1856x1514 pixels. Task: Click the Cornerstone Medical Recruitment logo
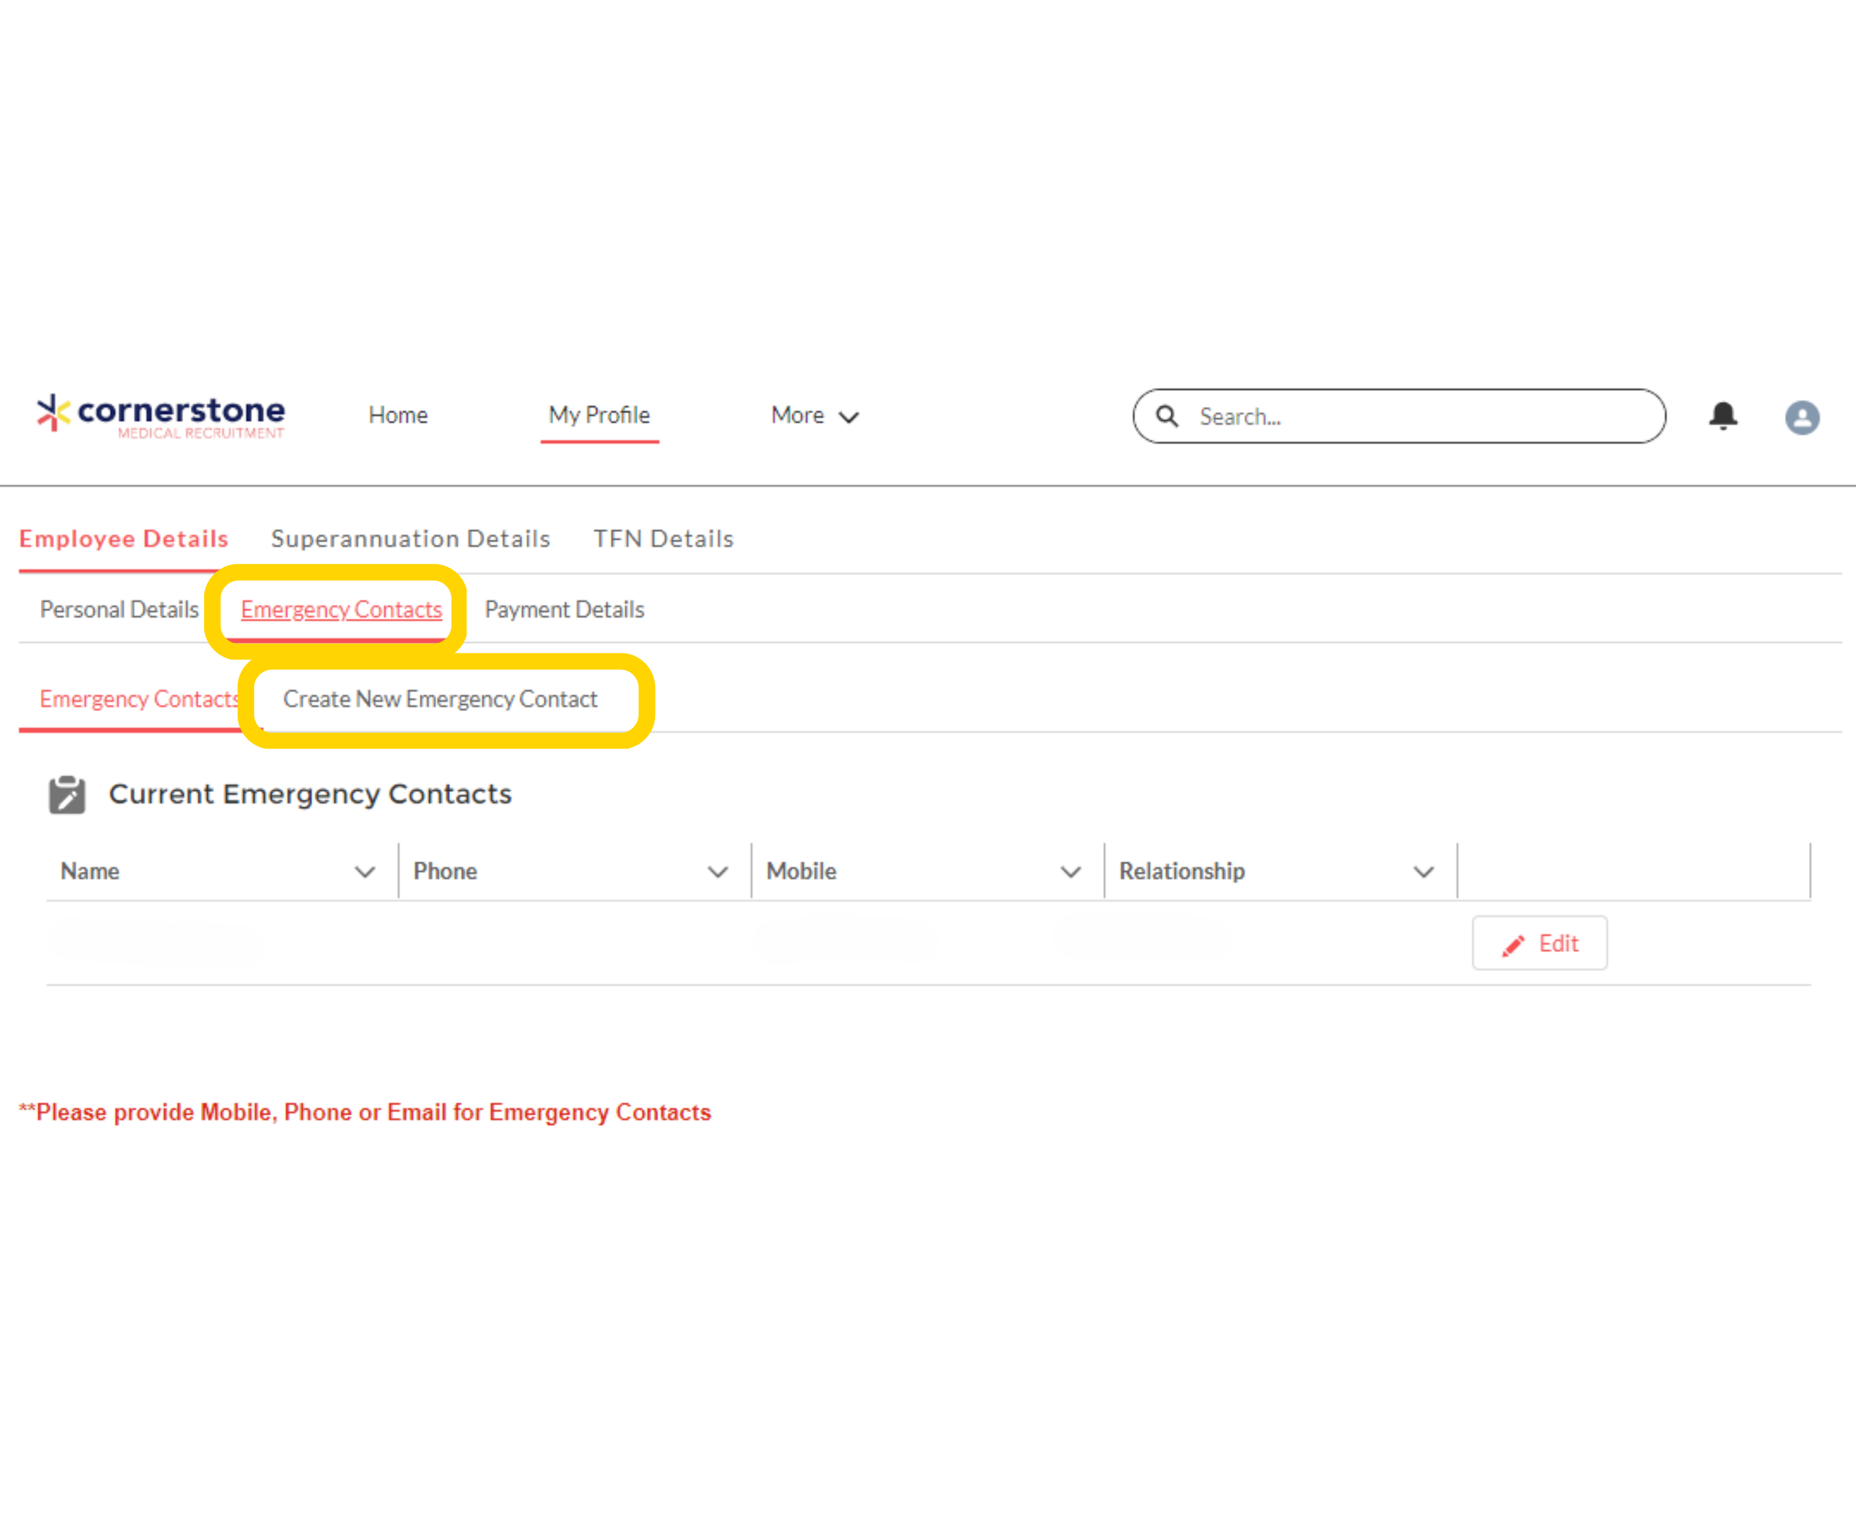click(160, 415)
